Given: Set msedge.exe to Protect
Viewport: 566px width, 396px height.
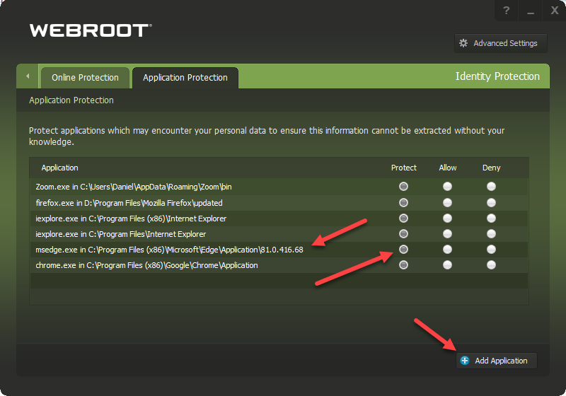Looking at the screenshot, I should (x=403, y=249).
